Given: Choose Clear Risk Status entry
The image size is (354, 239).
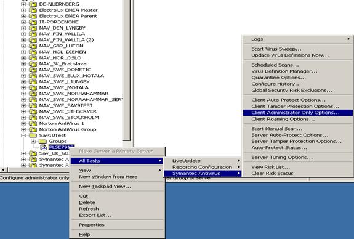Looking at the screenshot, I should 298,173.
